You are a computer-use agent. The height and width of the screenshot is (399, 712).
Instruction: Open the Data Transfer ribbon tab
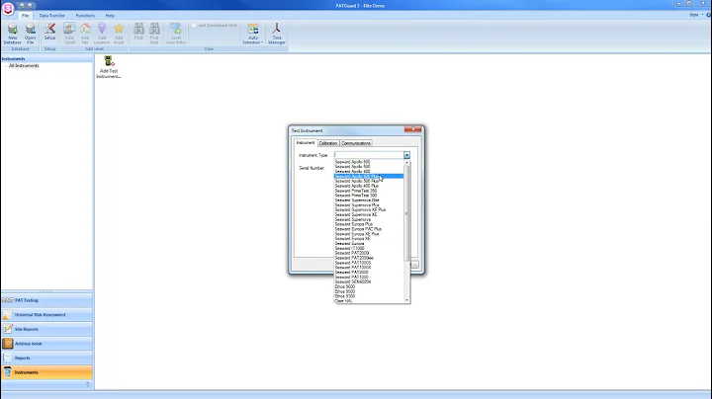(51, 16)
